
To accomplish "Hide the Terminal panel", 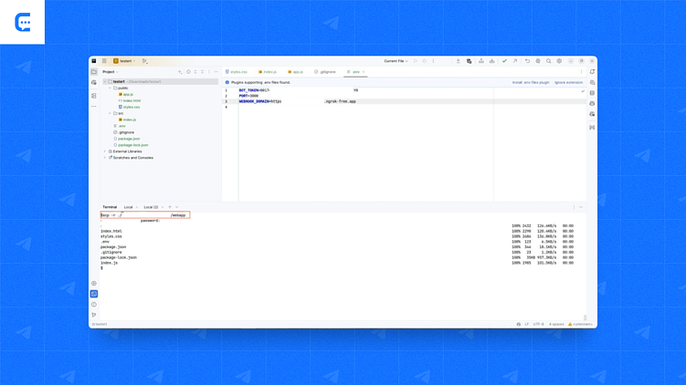I will (581, 207).
